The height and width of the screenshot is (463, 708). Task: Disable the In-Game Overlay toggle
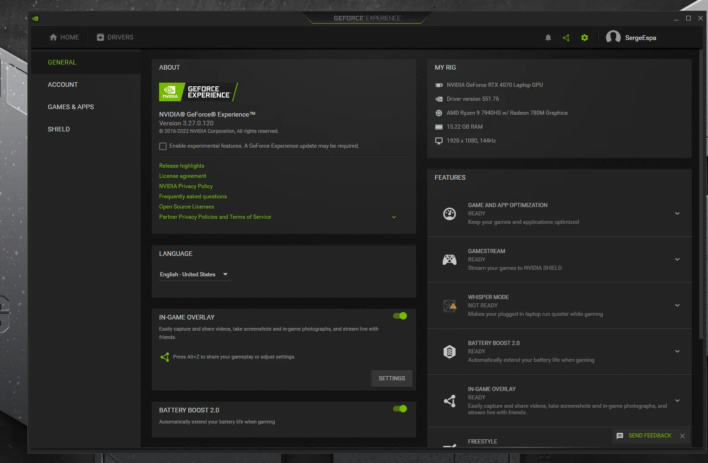(399, 316)
